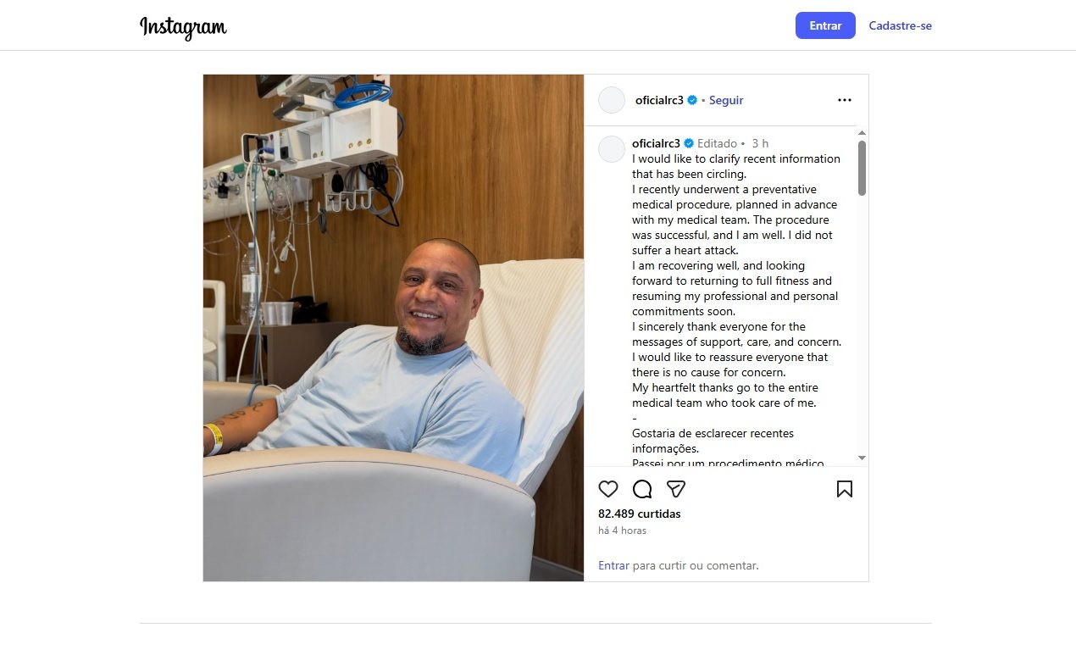Click the share paper plane icon
This screenshot has width=1076, height=650.
[x=675, y=489]
